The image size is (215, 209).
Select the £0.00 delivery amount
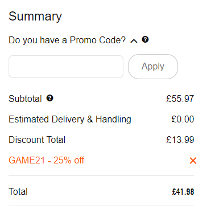183,120
